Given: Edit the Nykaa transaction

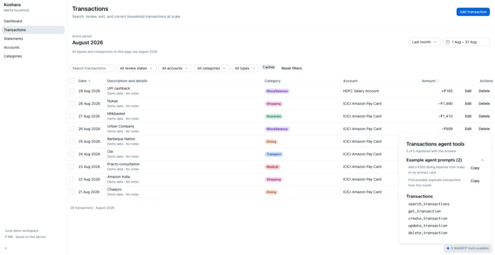Looking at the screenshot, I should point(468,104).
